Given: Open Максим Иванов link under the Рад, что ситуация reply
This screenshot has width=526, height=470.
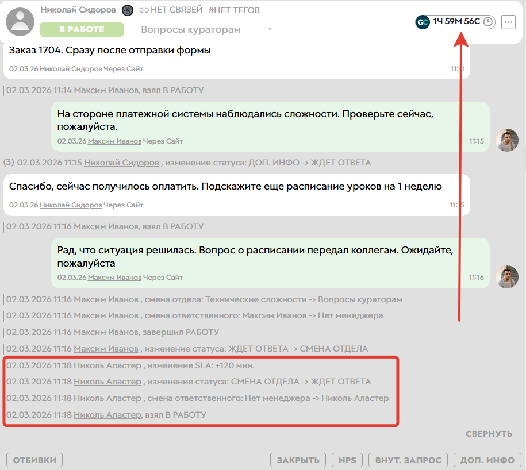Looking at the screenshot, I should click(x=114, y=278).
